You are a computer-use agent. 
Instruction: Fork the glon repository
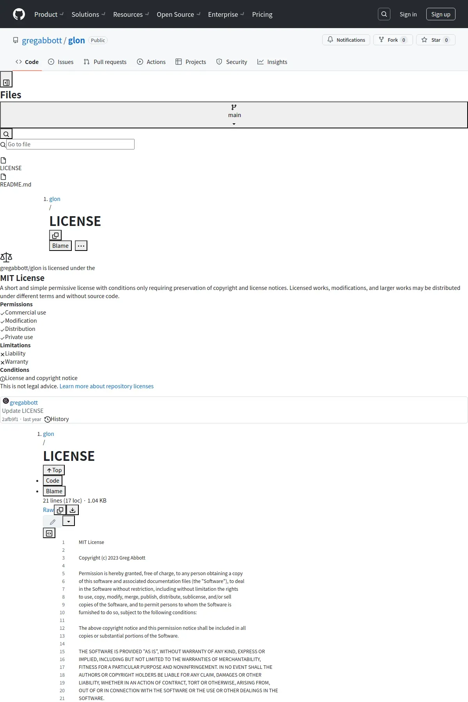coord(393,40)
